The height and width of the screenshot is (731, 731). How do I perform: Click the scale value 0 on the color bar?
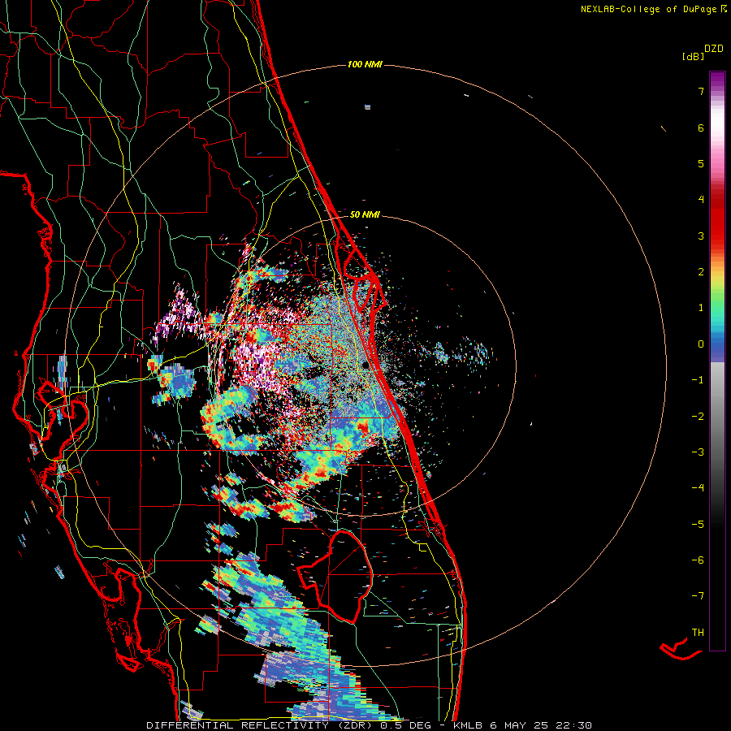point(701,344)
